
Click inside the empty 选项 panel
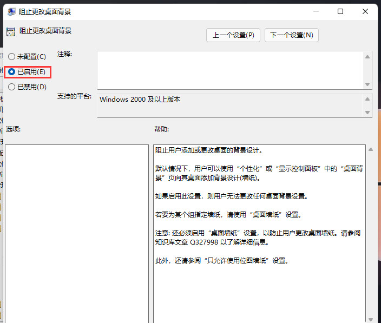tap(76, 233)
